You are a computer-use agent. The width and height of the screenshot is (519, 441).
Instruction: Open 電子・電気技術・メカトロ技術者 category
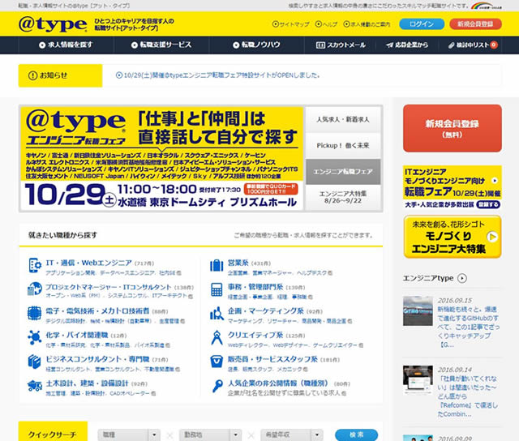point(97,311)
